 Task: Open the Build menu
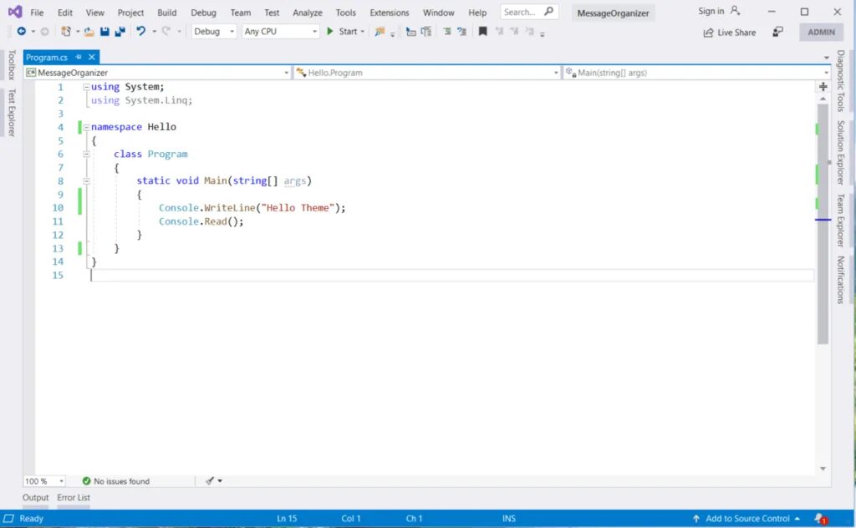pyautogui.click(x=167, y=13)
